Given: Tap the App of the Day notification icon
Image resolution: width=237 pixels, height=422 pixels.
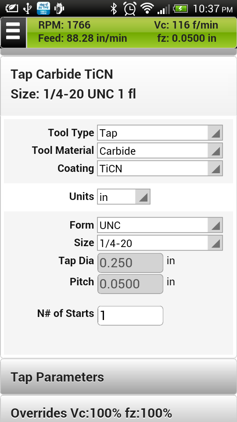Looking at the screenshot, I should [x=43, y=8].
